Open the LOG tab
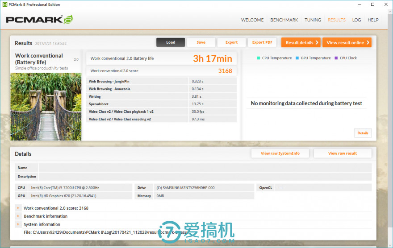The image size is (393, 248). [356, 20]
